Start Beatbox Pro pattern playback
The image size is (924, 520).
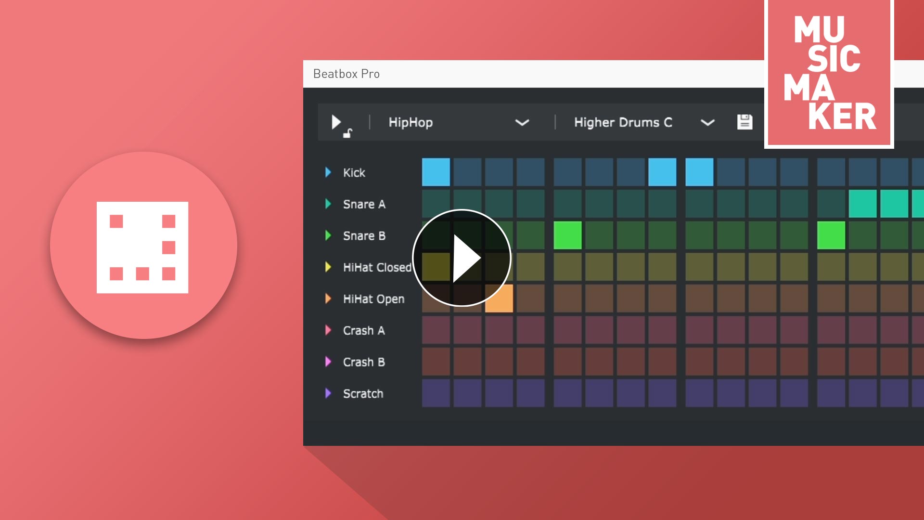(x=336, y=122)
